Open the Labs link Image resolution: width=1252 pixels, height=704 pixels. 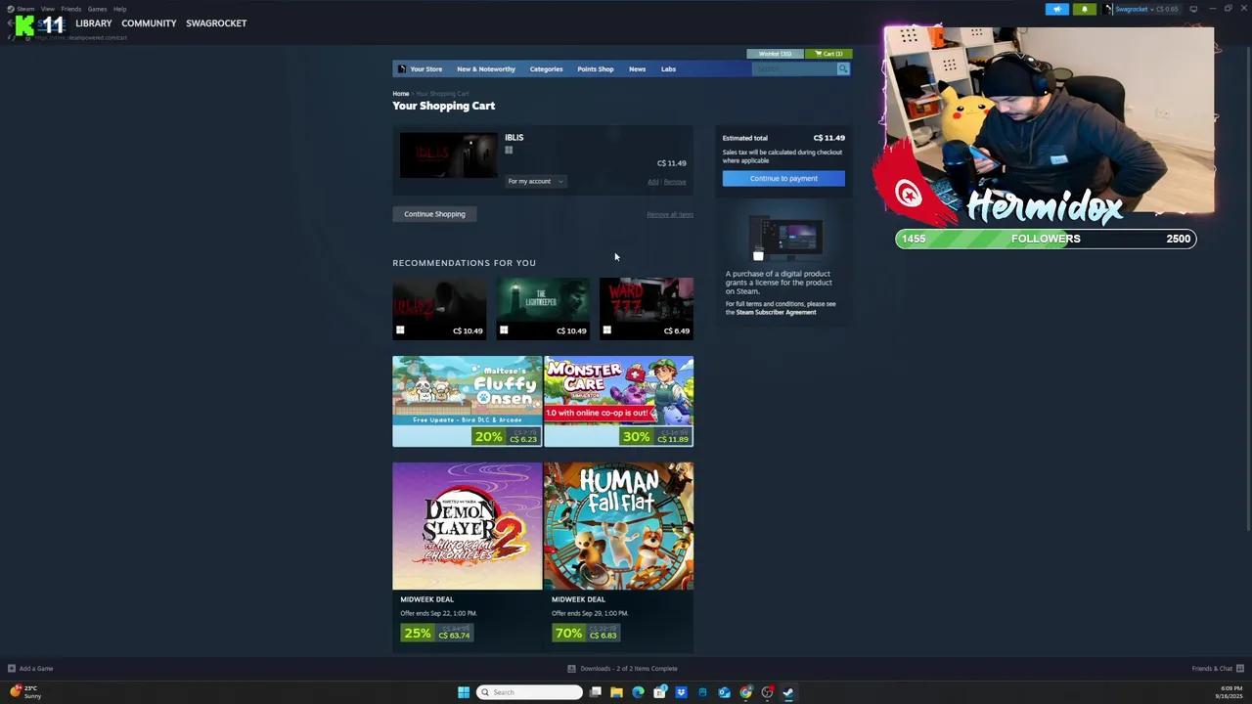coord(668,68)
